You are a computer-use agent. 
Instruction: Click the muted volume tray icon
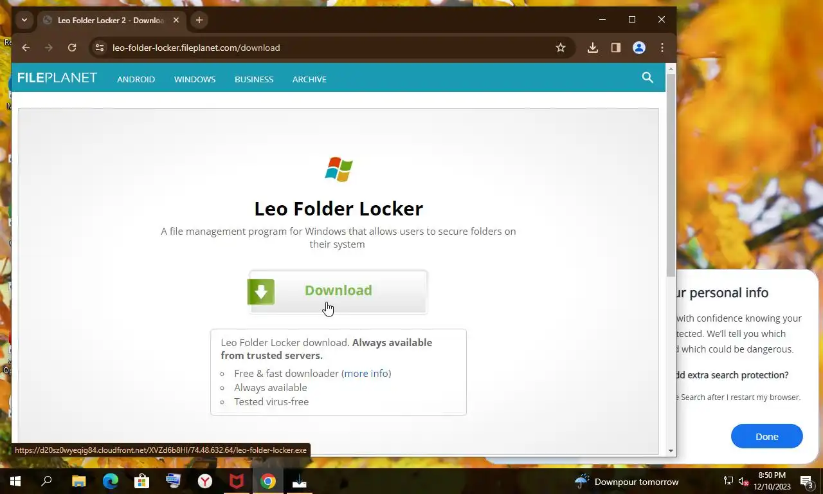(744, 481)
